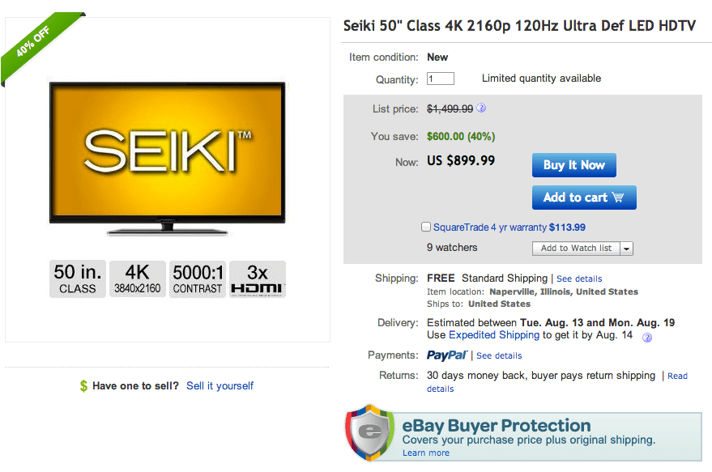Image resolution: width=712 pixels, height=472 pixels.
Task: Open list price help question mark icon
Action: pyautogui.click(x=483, y=108)
